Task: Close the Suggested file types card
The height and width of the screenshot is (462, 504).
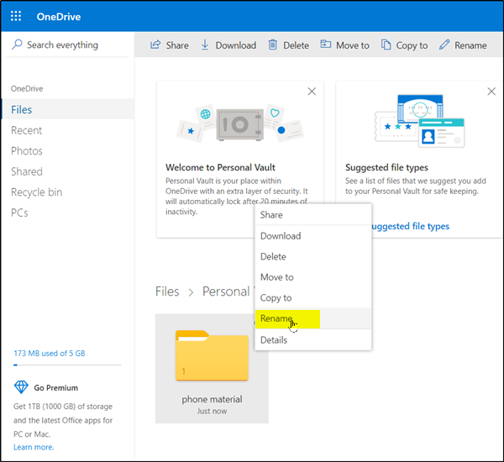Action: coord(490,91)
